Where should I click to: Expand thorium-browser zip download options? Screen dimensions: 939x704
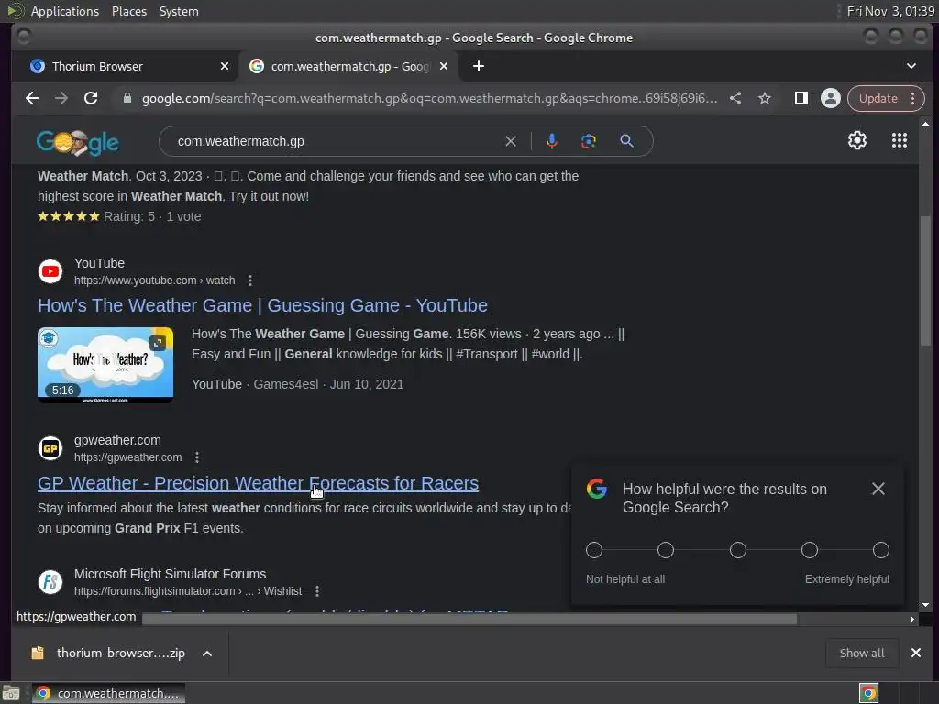coord(207,654)
